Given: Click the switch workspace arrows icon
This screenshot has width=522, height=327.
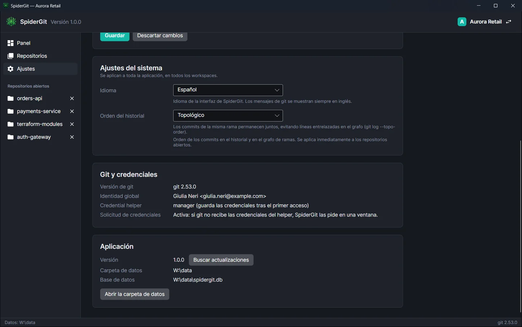Looking at the screenshot, I should [509, 22].
